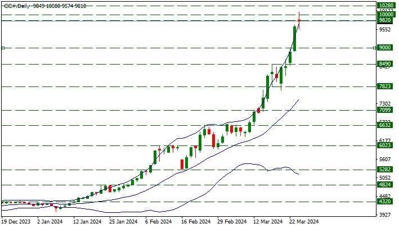Click the 9000 price level label

[x=384, y=48]
